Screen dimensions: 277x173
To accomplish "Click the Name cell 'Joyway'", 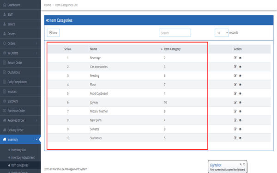I will [94, 103].
